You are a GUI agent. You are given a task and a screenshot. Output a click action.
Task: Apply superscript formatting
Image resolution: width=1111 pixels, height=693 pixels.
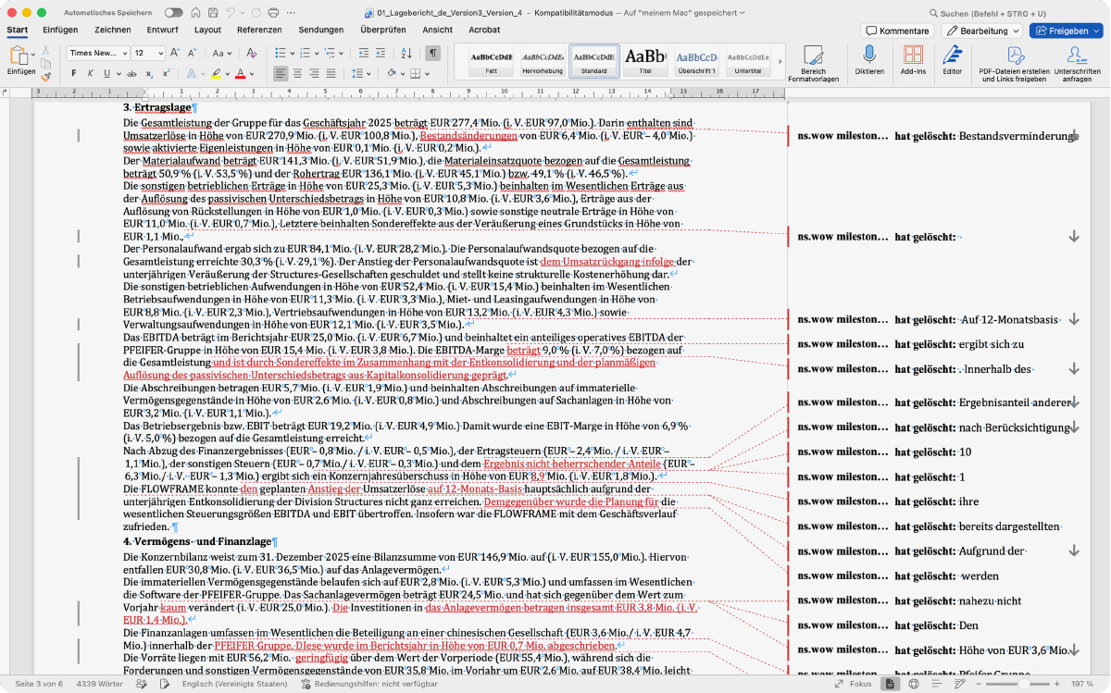166,74
